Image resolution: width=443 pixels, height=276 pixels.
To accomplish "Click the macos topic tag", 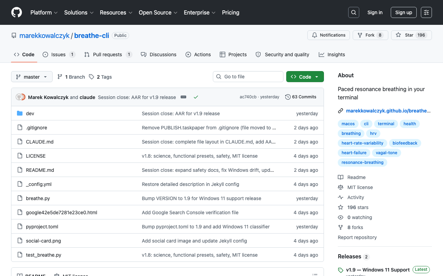I will [x=348, y=124].
